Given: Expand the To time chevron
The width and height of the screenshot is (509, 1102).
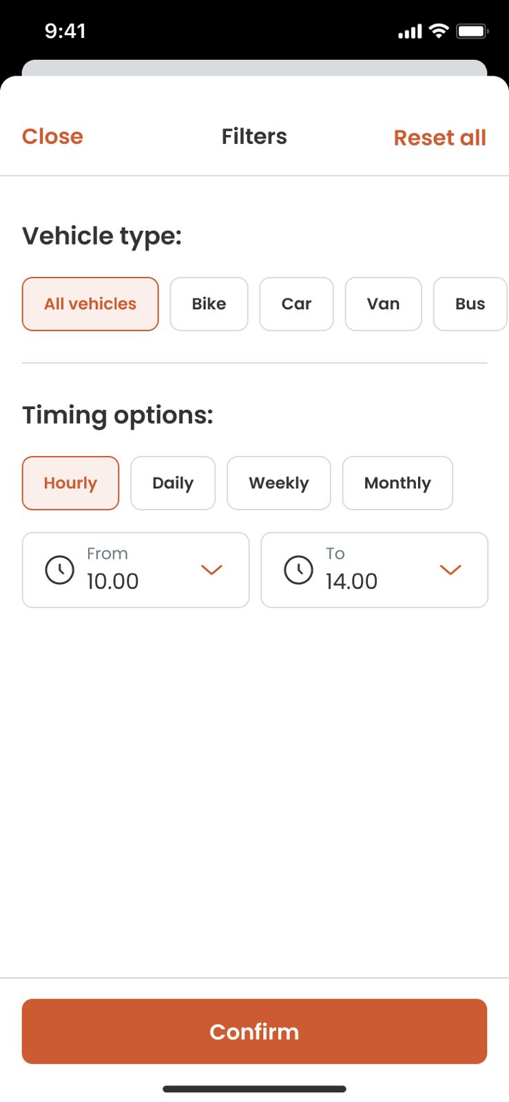Looking at the screenshot, I should 450,570.
